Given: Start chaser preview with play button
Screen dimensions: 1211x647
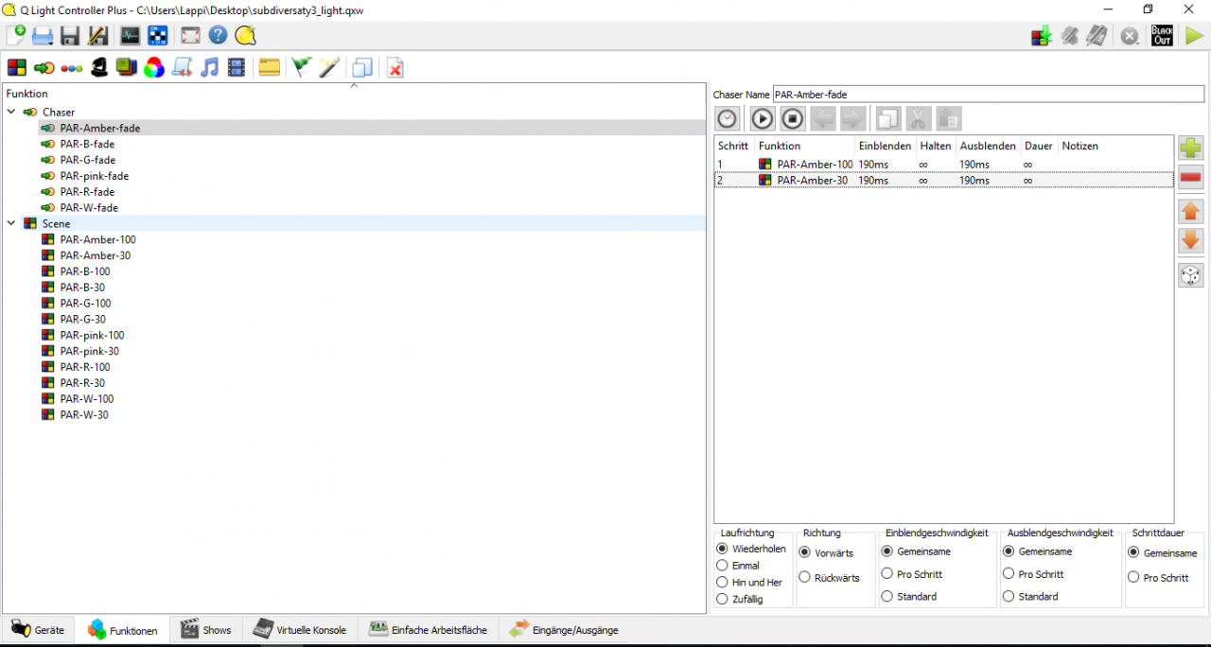Looking at the screenshot, I should [763, 118].
